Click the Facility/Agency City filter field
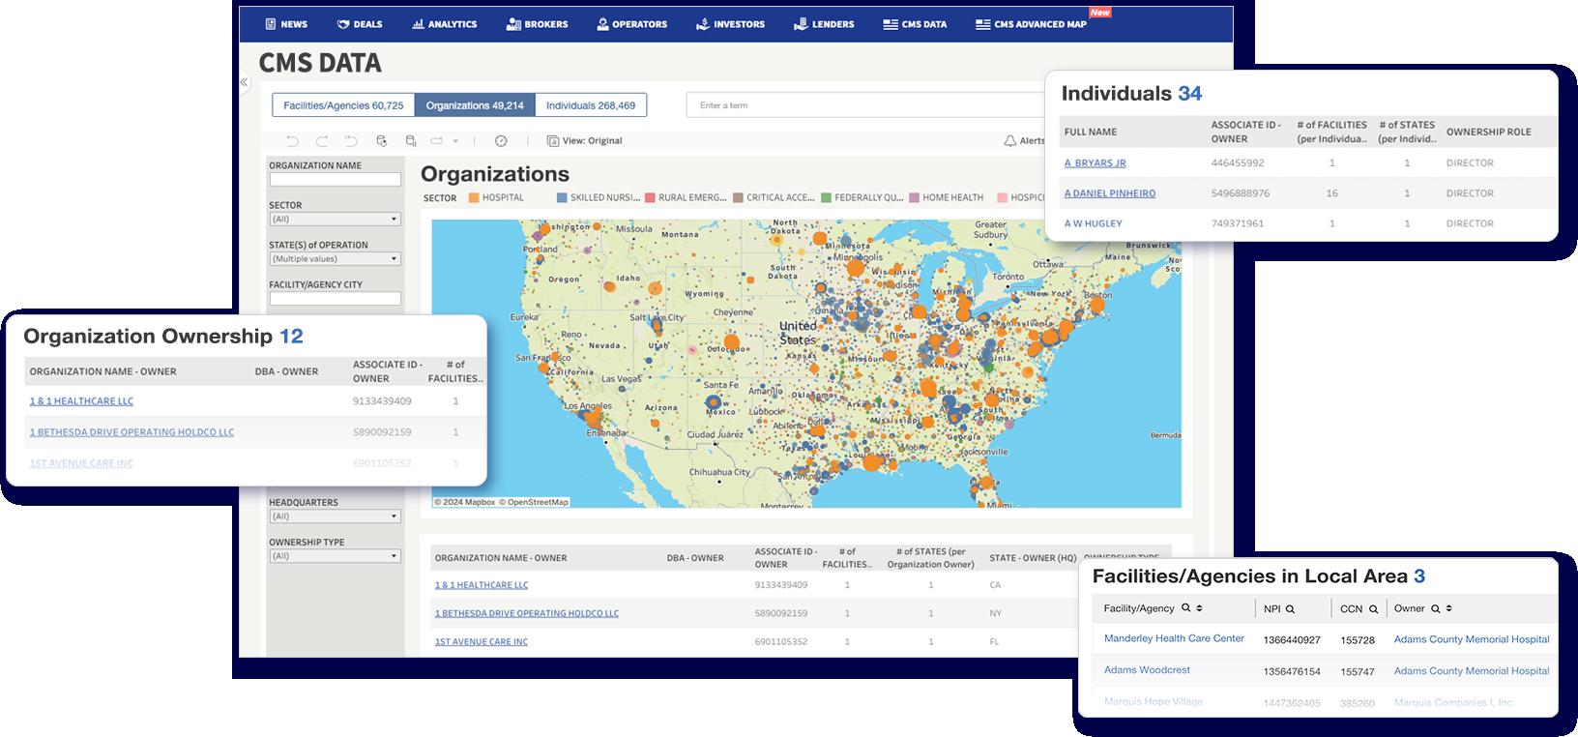 (335, 299)
